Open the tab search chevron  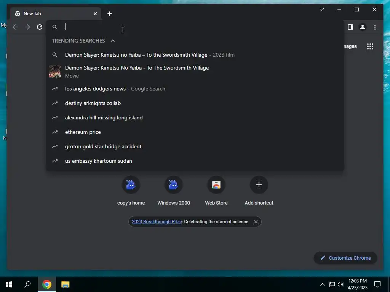(x=322, y=10)
